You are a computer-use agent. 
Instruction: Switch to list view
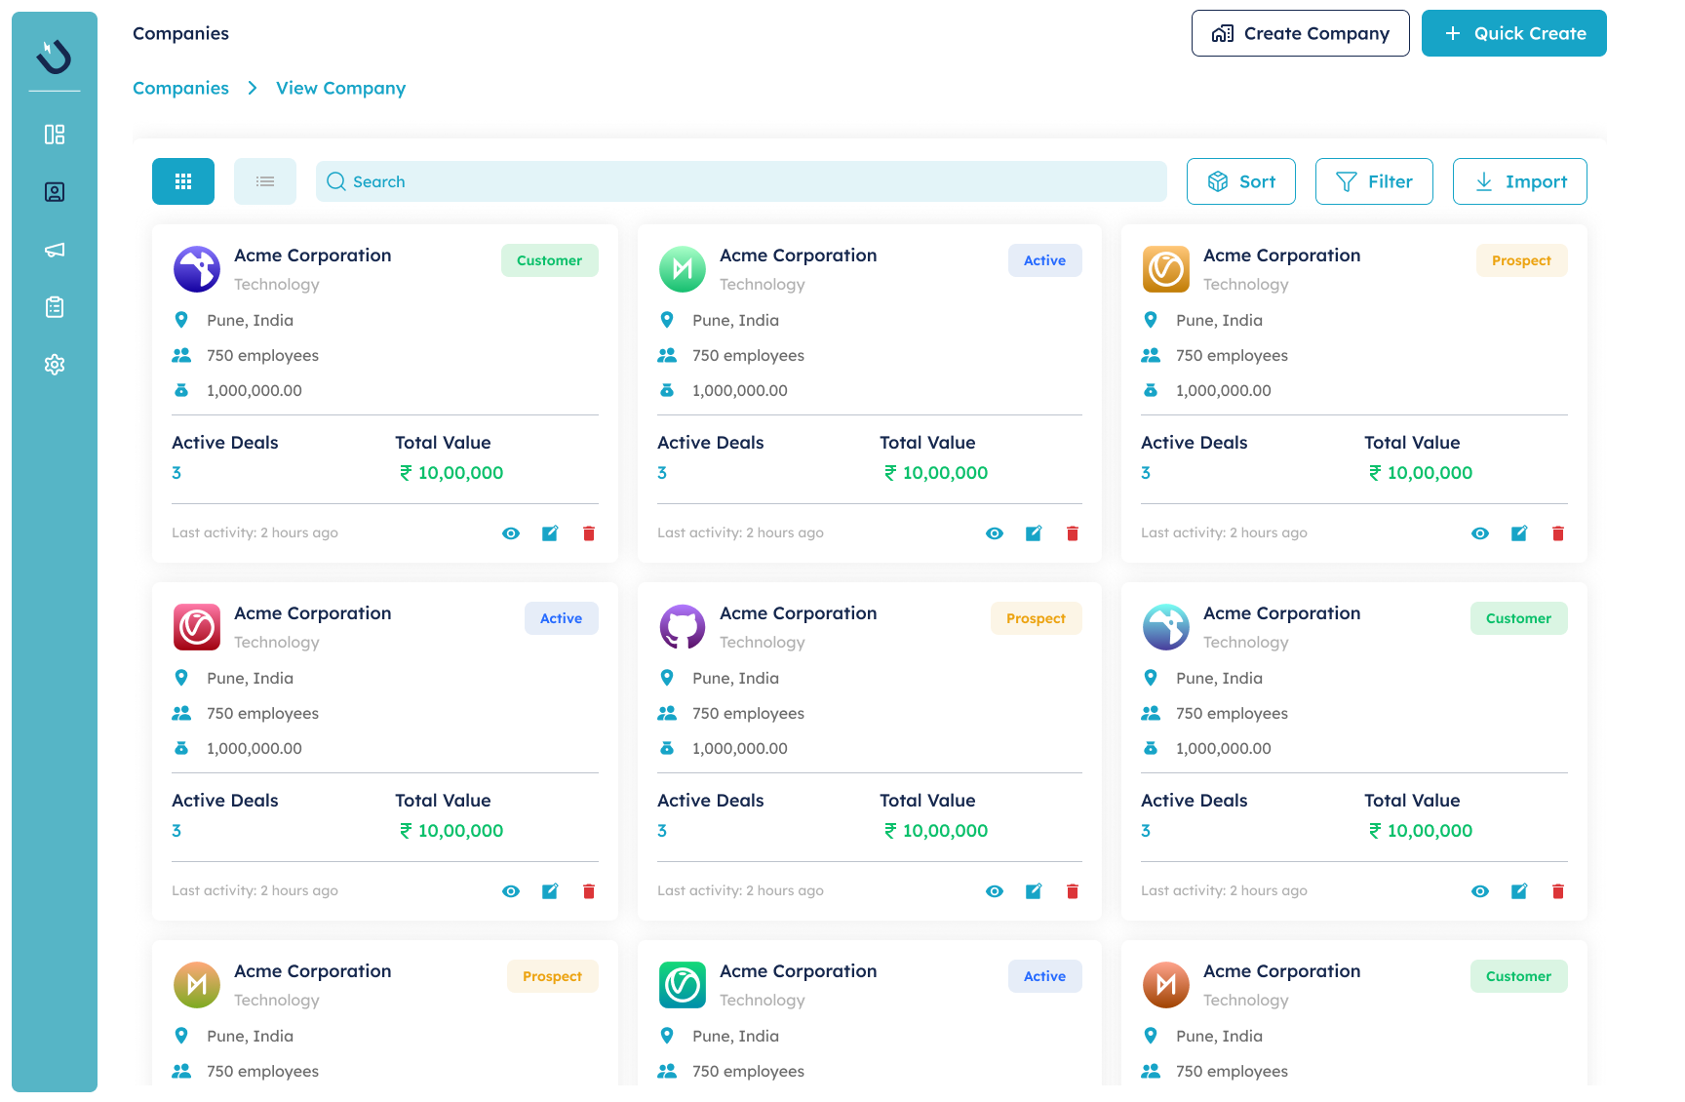(x=265, y=181)
